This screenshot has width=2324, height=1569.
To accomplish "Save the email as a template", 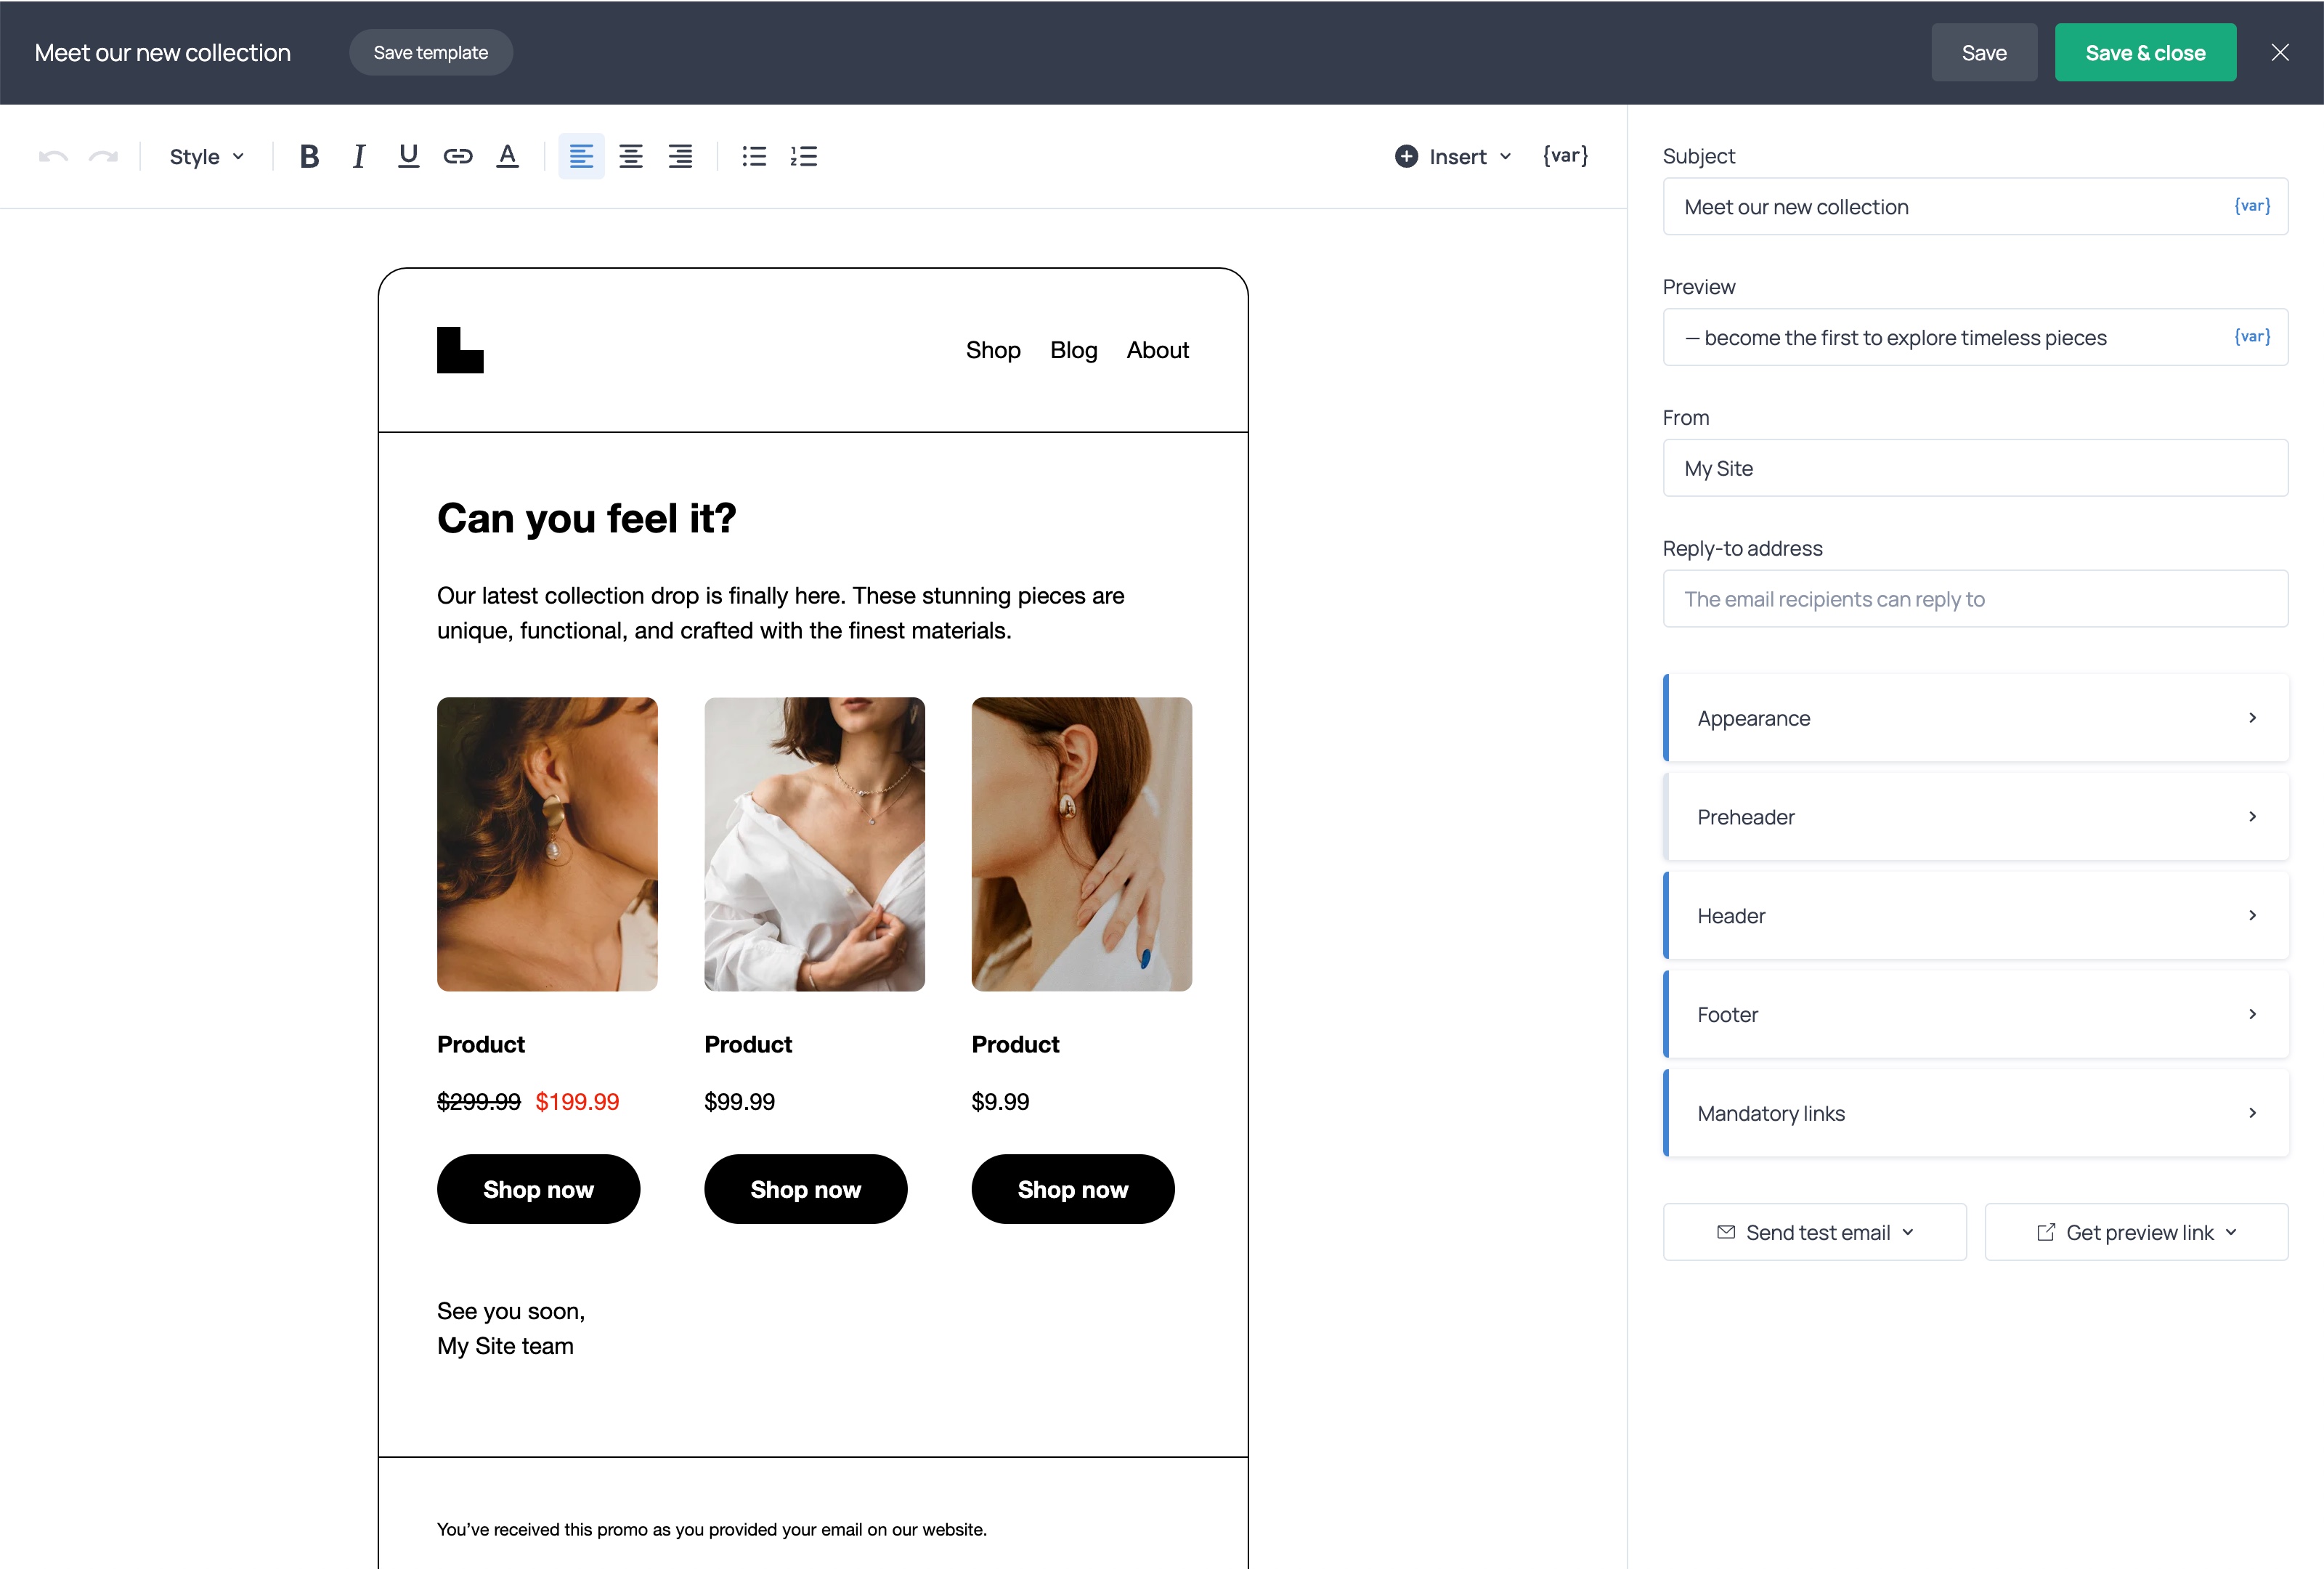I will [x=430, y=52].
